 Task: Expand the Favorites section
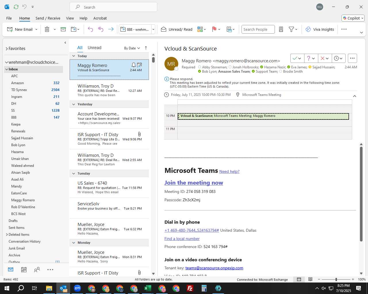coord(7,49)
